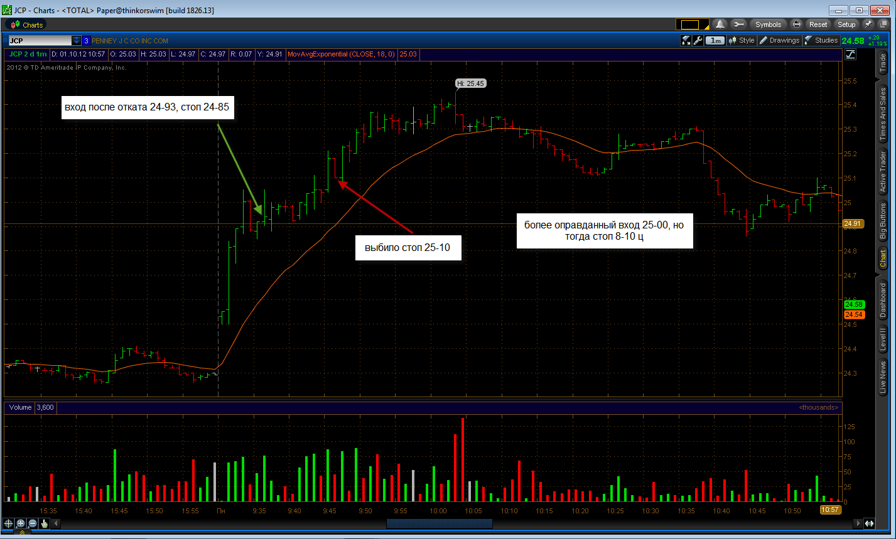This screenshot has width=896, height=539.
Task: Click the JCP symbol input field
Action: [40, 40]
